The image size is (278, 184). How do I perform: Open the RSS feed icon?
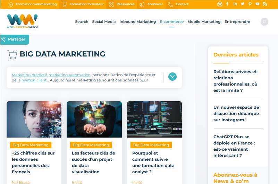point(265,4)
